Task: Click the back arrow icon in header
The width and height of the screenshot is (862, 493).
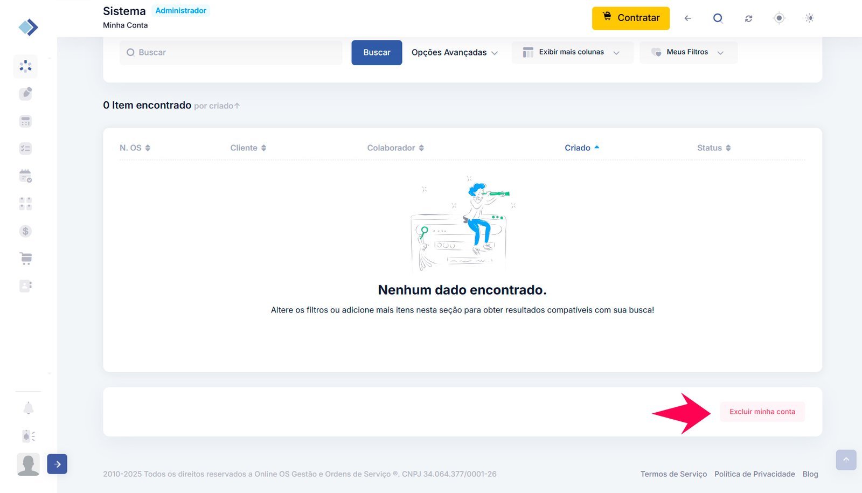Action: [x=687, y=18]
